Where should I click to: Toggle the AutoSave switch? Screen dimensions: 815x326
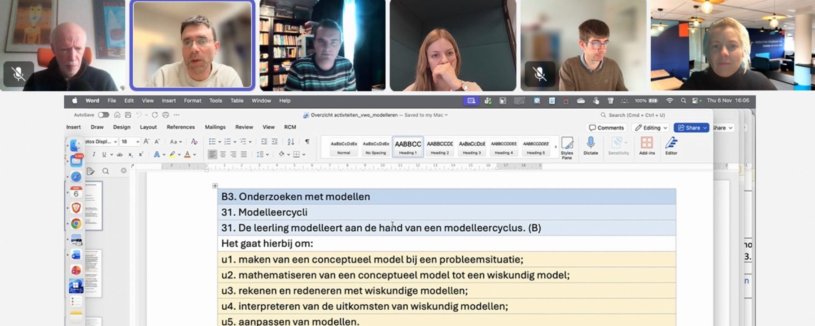(103, 115)
